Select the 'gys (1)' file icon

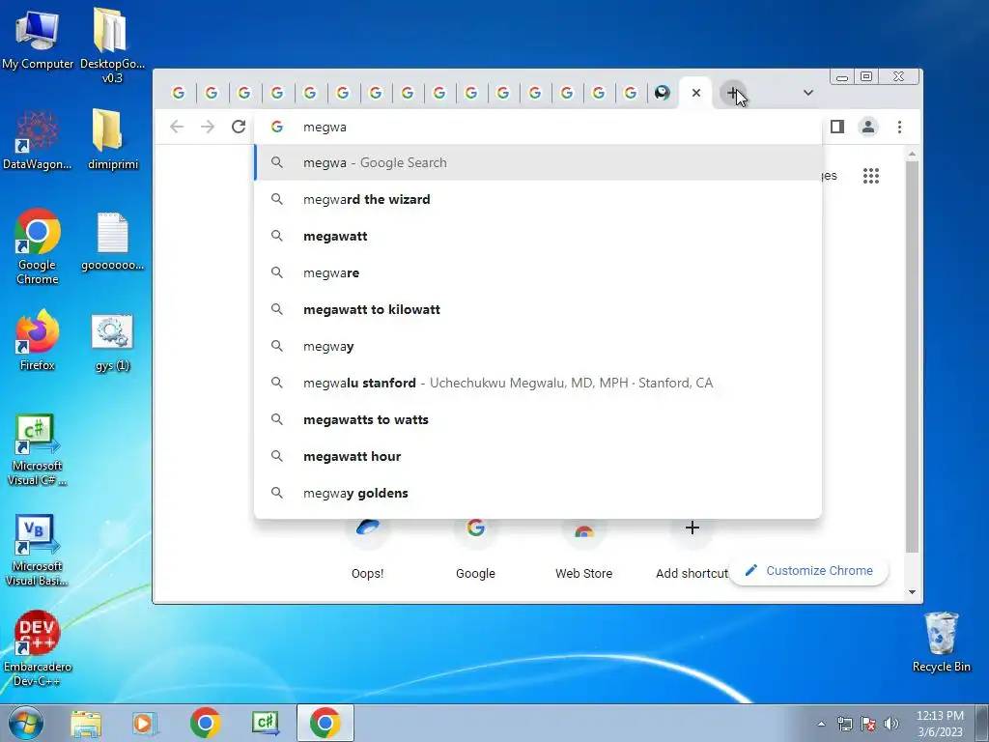point(113,343)
